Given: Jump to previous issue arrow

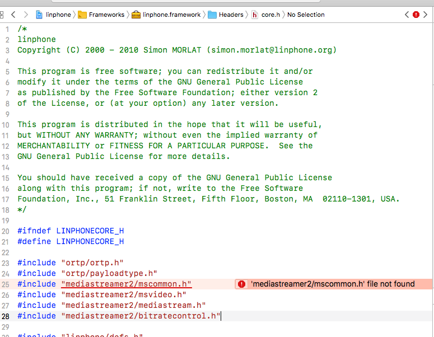Looking at the screenshot, I should point(407,15).
